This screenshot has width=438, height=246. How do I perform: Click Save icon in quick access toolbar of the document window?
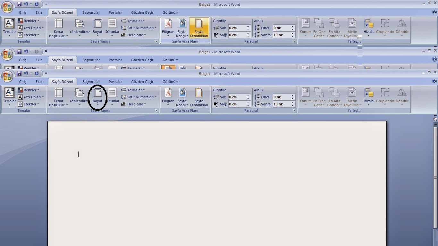(x=19, y=74)
